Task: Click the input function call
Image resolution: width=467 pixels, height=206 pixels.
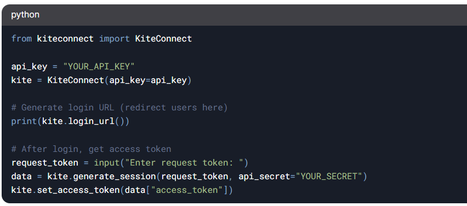Action: (x=107, y=163)
